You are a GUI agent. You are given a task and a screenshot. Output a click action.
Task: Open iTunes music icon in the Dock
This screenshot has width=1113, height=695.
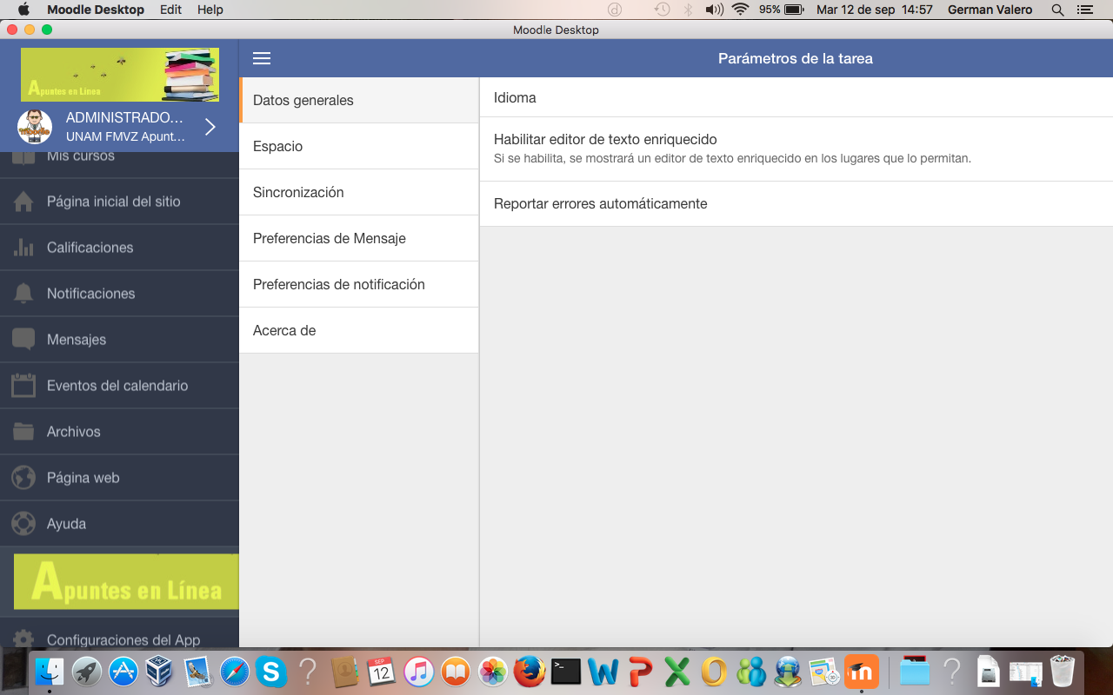click(419, 671)
